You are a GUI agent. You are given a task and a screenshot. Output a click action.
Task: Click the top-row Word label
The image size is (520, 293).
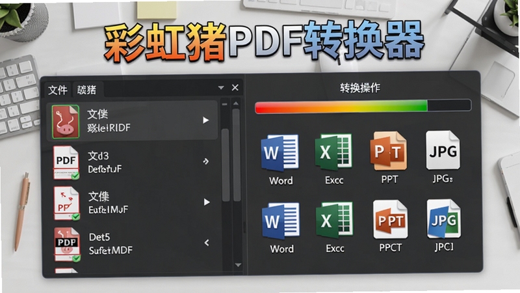tap(281, 181)
